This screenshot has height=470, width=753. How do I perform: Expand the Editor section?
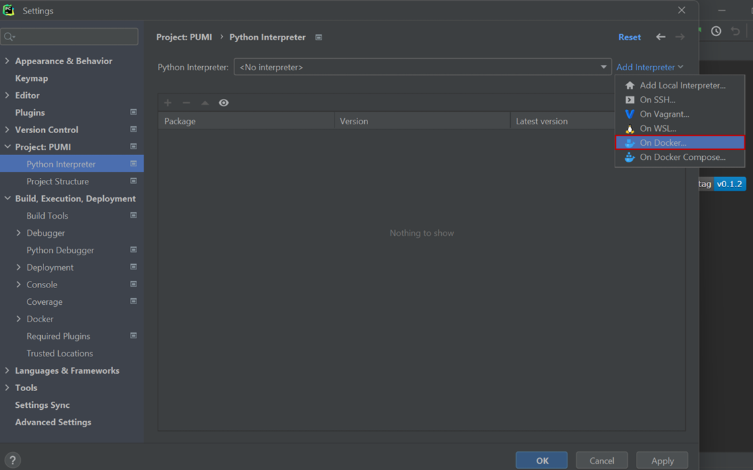(7, 96)
